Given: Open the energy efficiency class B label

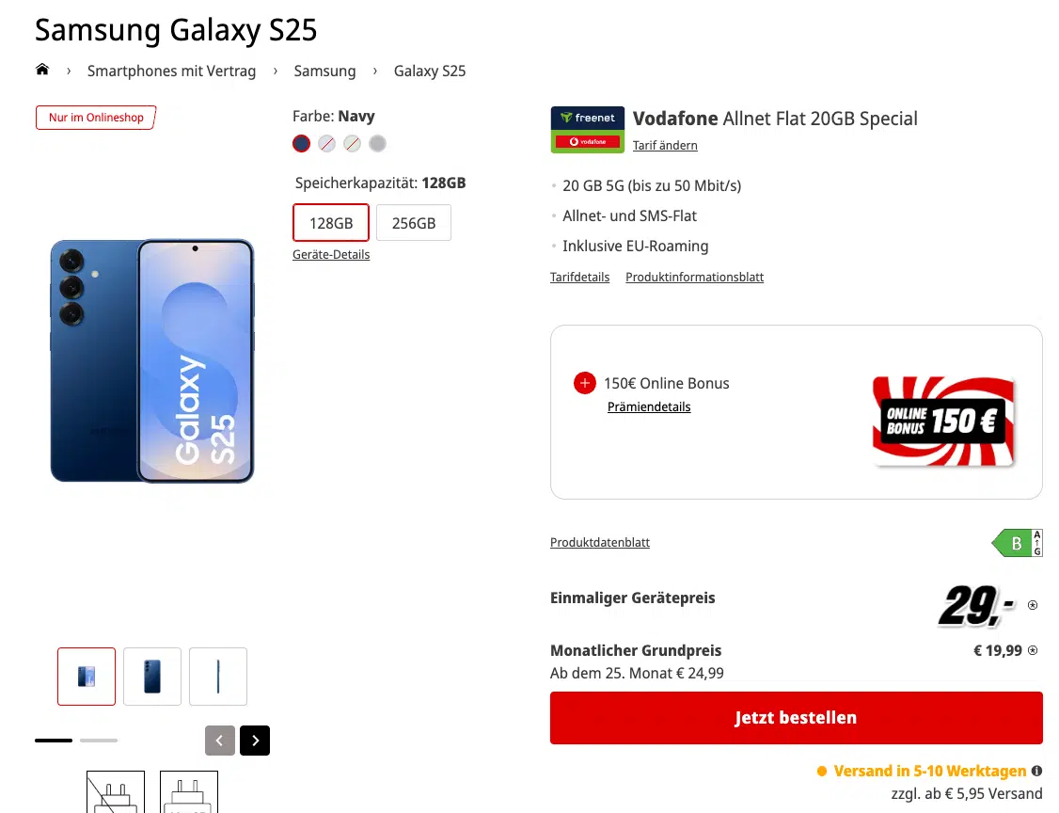Looking at the screenshot, I should click(1017, 543).
